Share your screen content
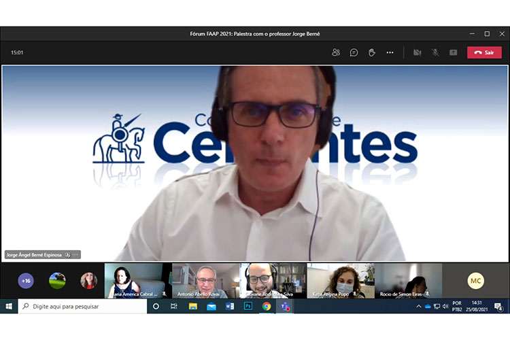The image size is (510, 340). point(453,52)
